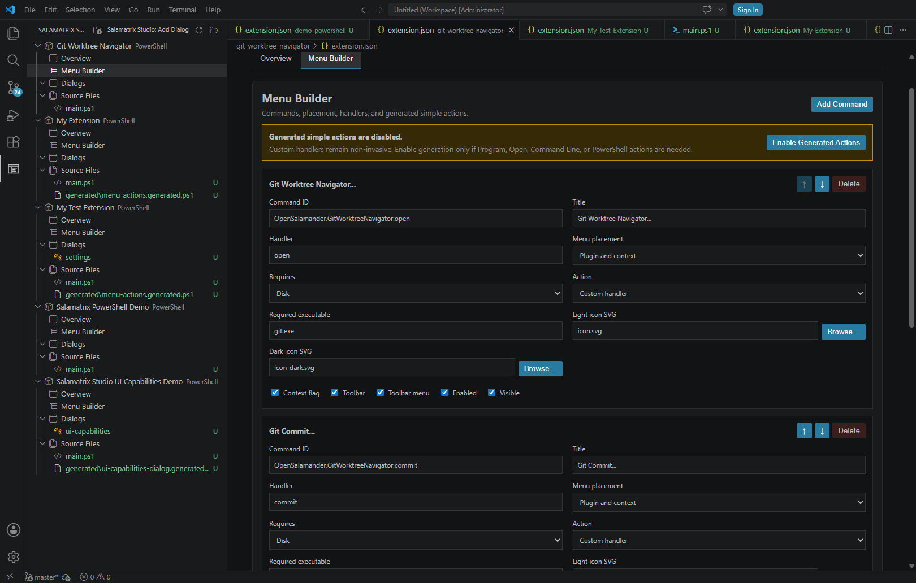The height and width of the screenshot is (583, 916).
Task: Open the Requires dropdown for Git Worktree Navigator
Action: (416, 294)
